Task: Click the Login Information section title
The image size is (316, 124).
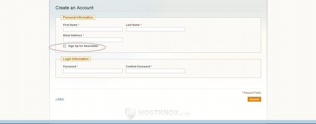Action: tap(76, 59)
